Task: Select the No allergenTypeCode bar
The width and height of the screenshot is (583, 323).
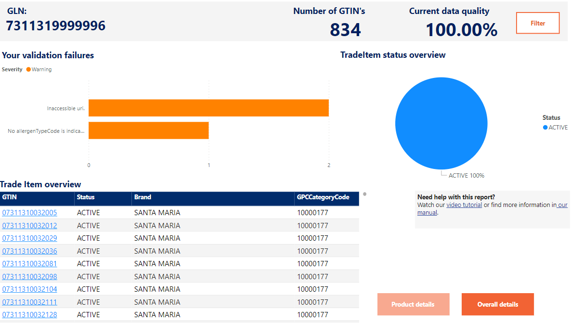Action: (x=148, y=130)
